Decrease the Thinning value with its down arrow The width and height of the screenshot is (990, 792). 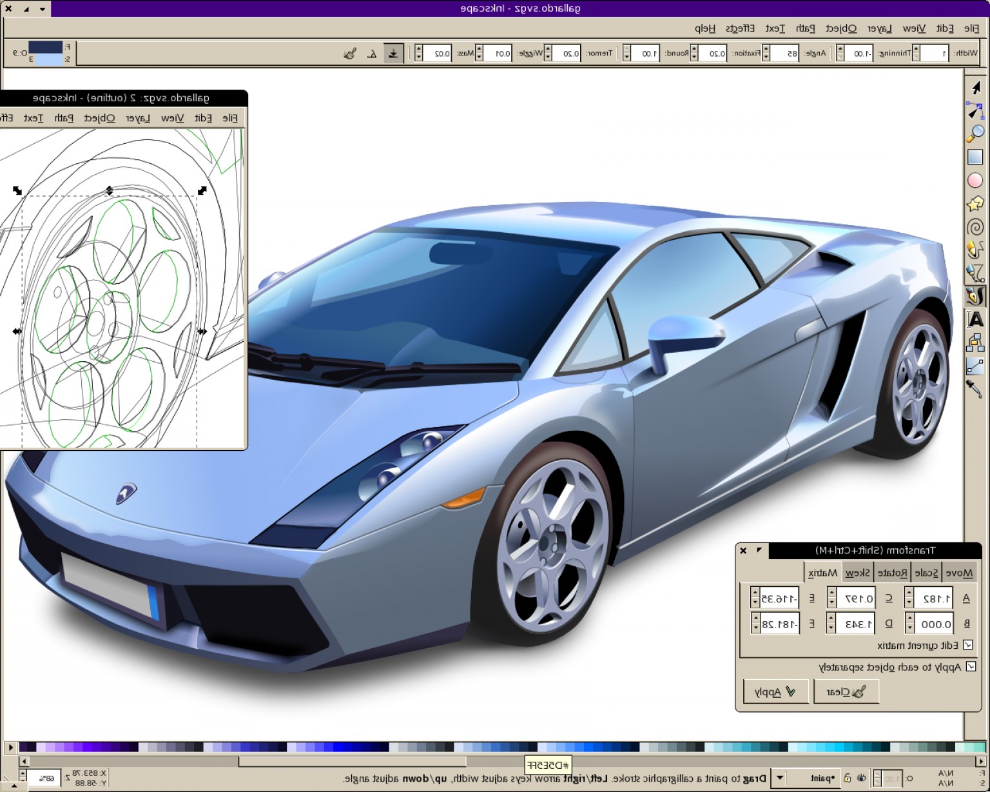coord(840,57)
